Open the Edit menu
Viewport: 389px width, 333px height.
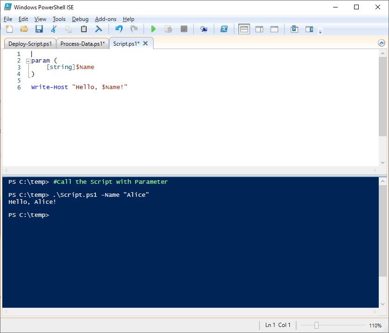pos(23,19)
